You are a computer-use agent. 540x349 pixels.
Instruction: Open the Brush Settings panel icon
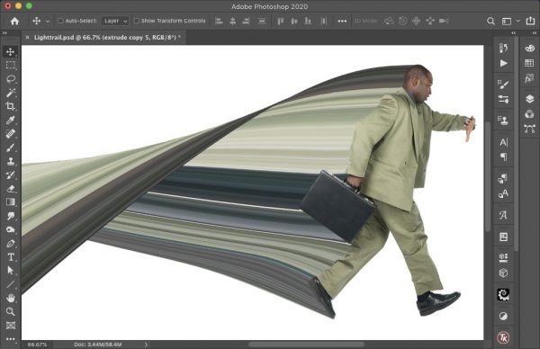tap(503, 84)
